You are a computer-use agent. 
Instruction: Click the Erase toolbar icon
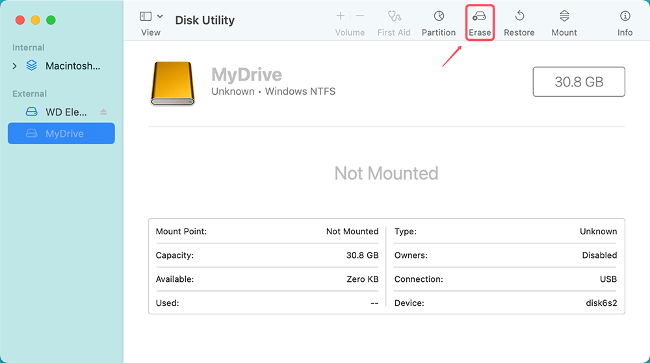(480, 16)
